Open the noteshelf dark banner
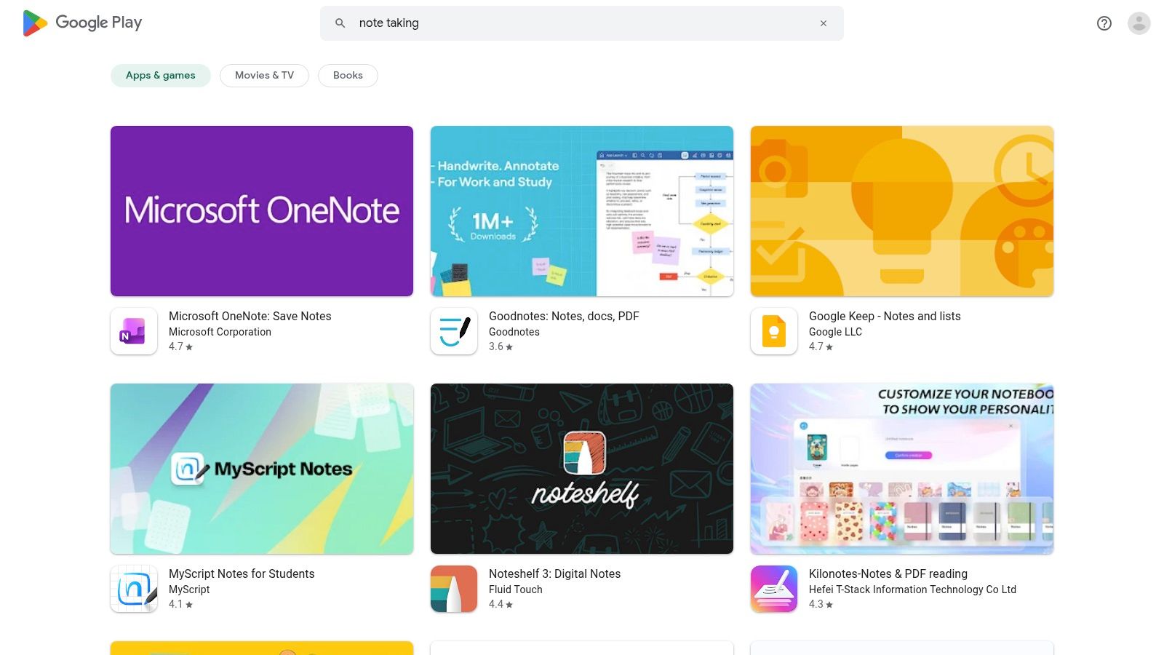The image size is (1164, 655). pyautogui.click(x=582, y=469)
